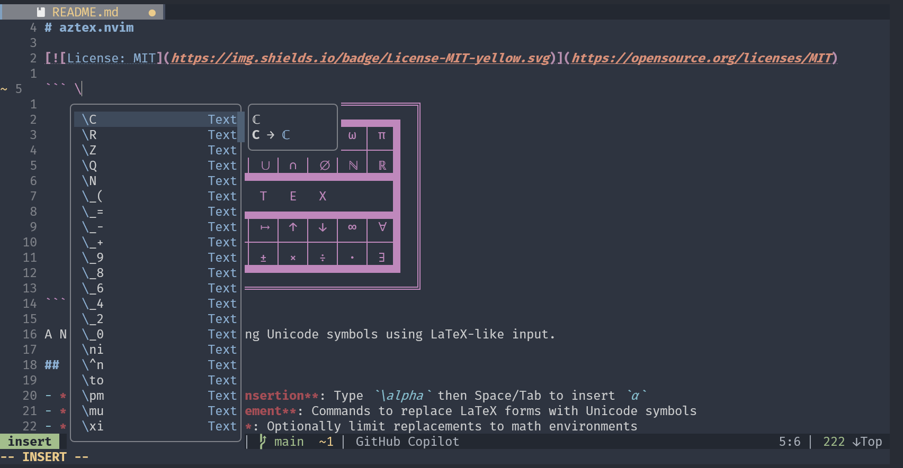Click the pi symbol in top row
This screenshot has height=468, width=903.
[381, 135]
